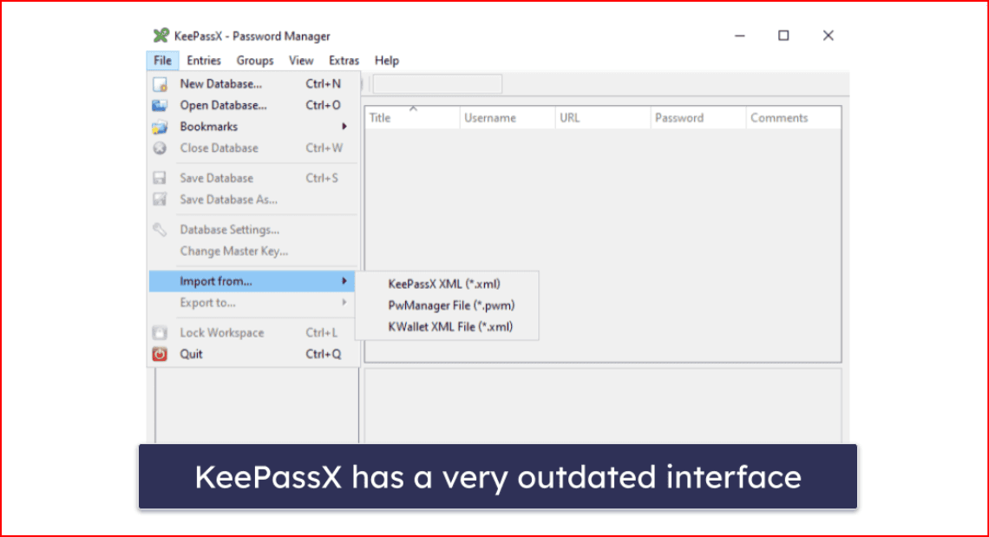Image resolution: width=989 pixels, height=537 pixels.
Task: Click the Open Database icon
Action: 160,106
